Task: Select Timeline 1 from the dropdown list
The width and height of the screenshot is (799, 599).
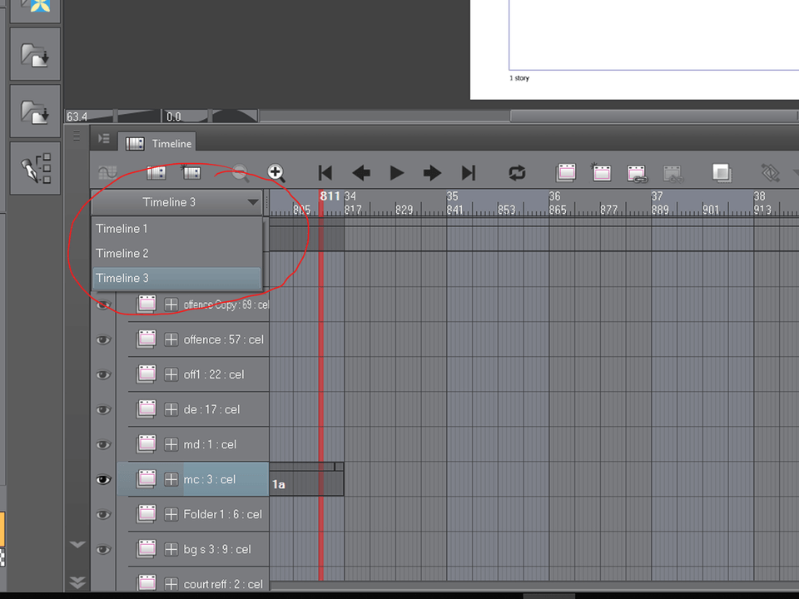Action: tap(122, 229)
